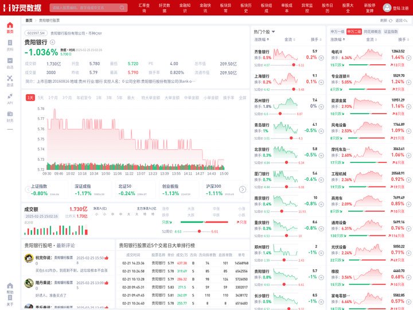Image resolution: width=413 pixels, height=310 pixels.
Task: Add 苏州银行 using its plus icon
Action: 321,107
